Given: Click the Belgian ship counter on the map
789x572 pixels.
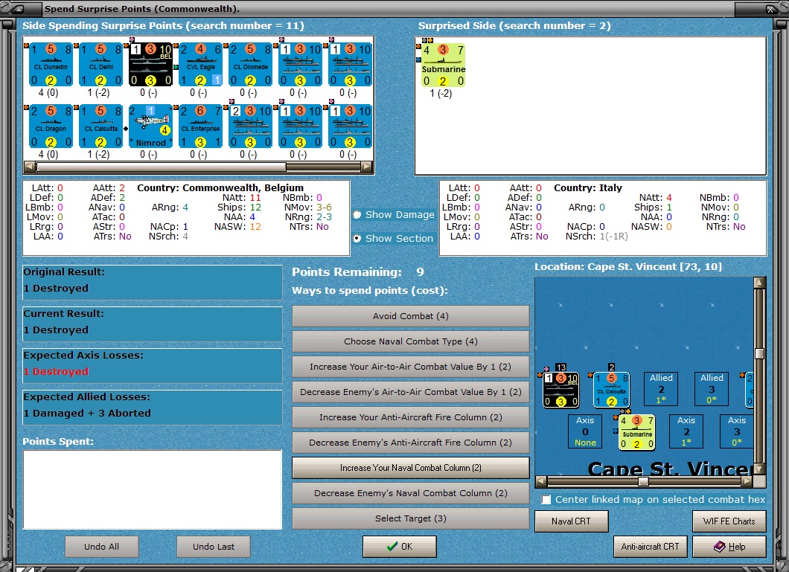Looking at the screenshot, I should point(561,390).
